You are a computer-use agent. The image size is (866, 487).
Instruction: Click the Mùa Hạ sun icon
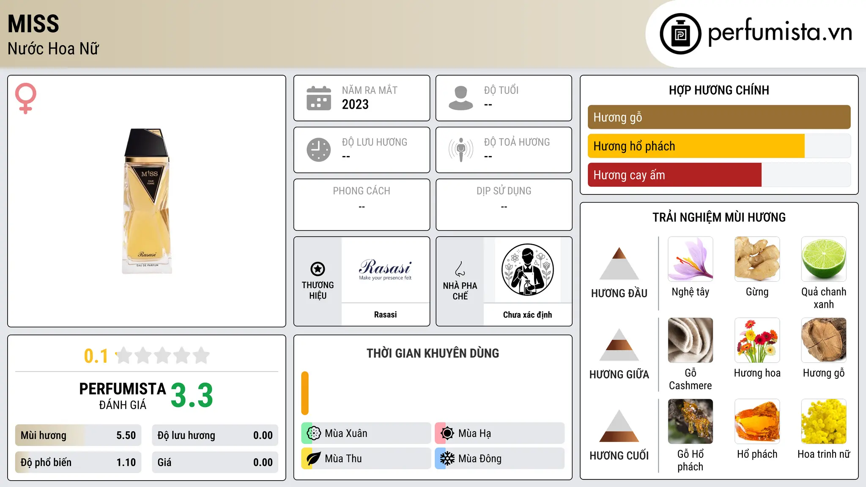pyautogui.click(x=447, y=433)
